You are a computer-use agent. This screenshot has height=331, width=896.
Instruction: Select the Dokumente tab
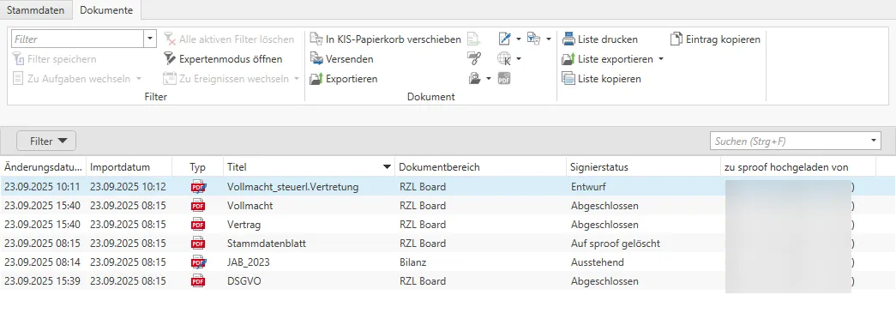[106, 9]
